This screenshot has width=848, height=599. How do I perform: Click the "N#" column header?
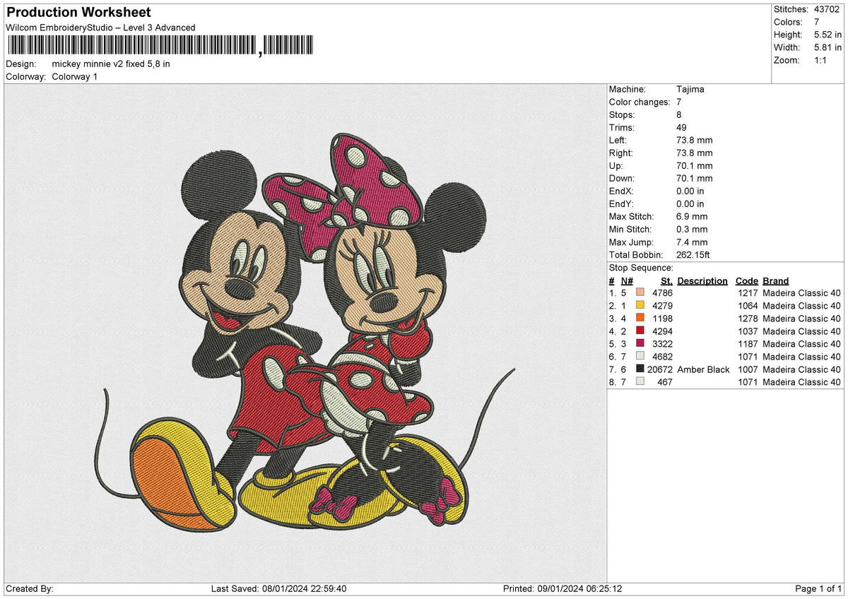pos(627,280)
